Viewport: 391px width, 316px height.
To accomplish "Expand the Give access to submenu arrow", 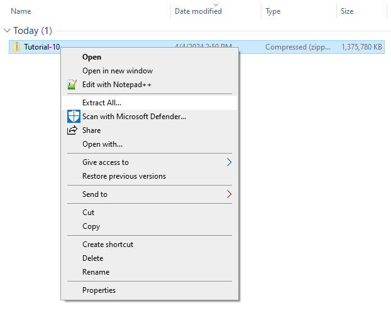I will 229,162.
